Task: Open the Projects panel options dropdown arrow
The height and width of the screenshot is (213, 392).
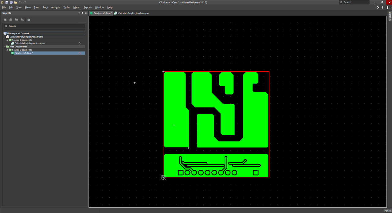Action: [79, 13]
